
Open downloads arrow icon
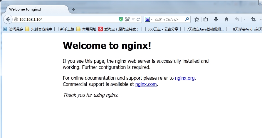tap(216, 20)
